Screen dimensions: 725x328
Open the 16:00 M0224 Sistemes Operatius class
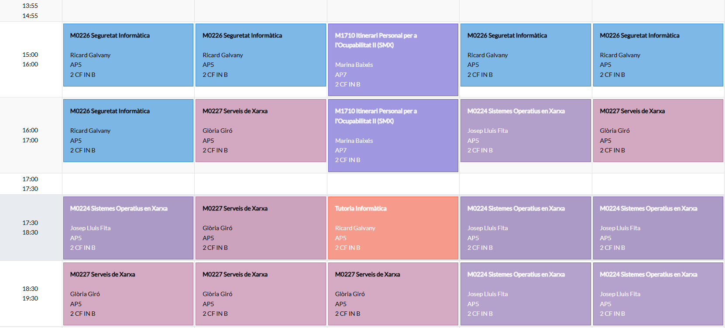(525, 131)
